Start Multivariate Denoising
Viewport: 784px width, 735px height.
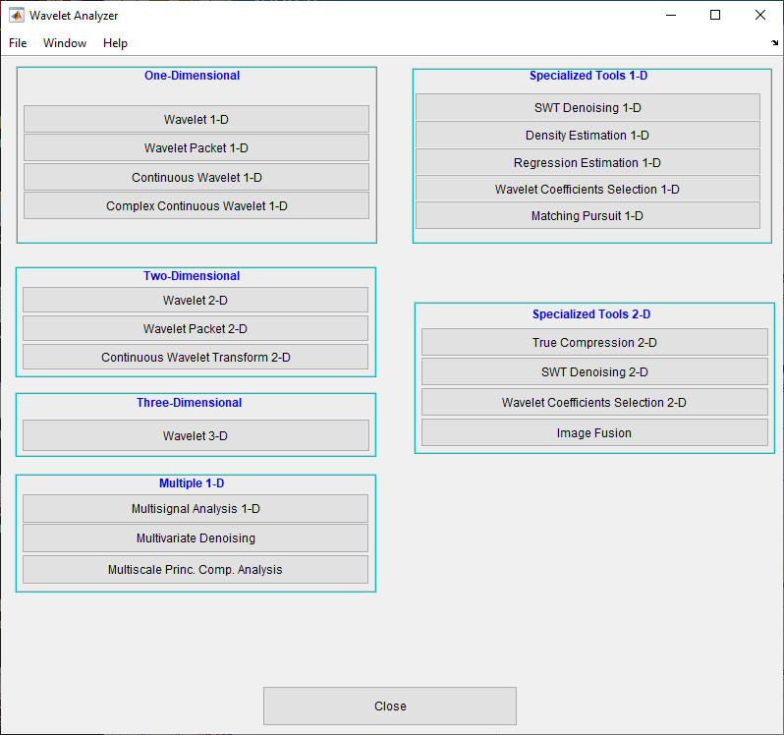(195, 538)
